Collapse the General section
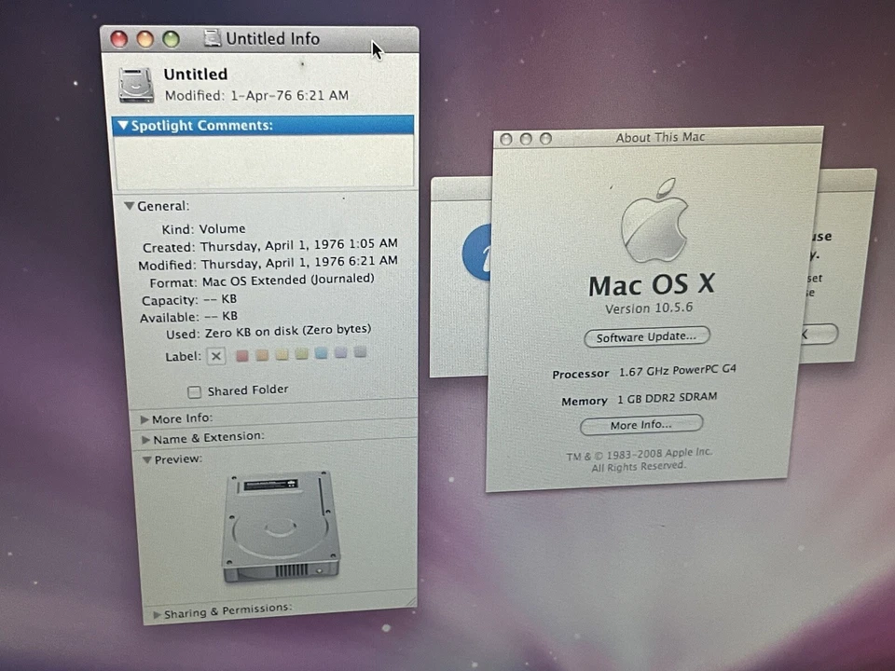 130,205
